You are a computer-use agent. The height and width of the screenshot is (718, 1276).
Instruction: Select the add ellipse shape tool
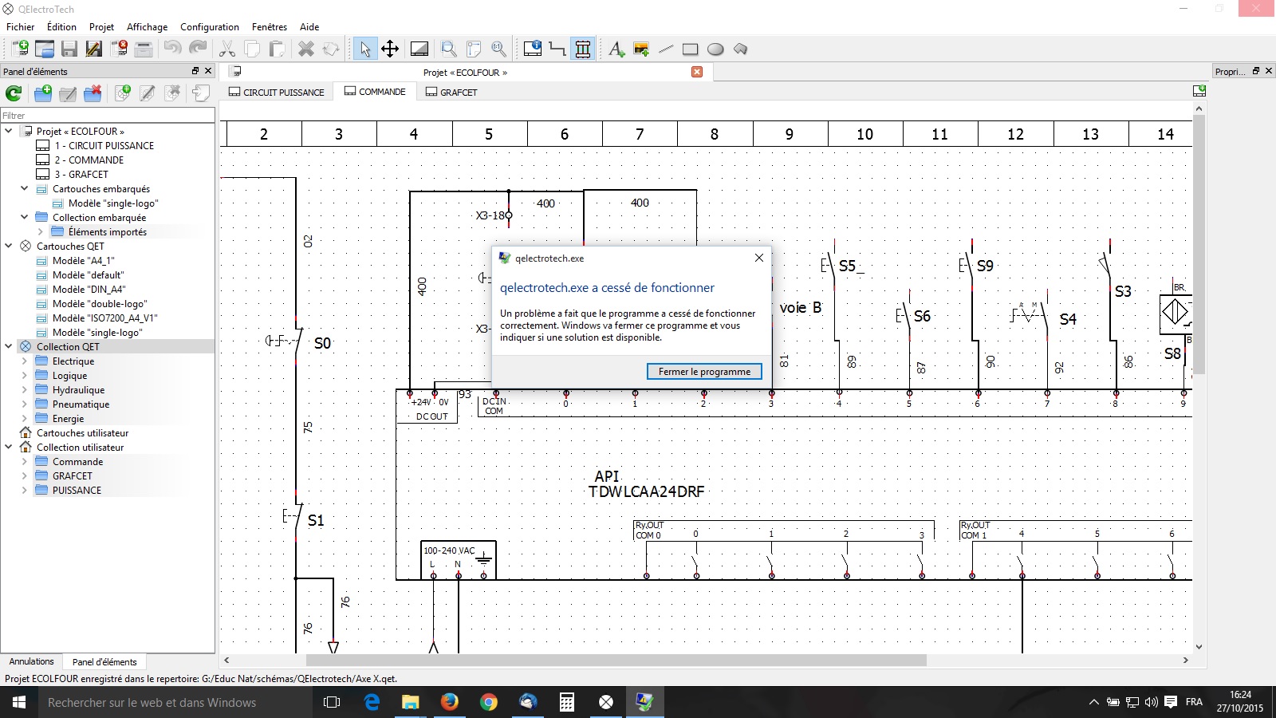(715, 49)
